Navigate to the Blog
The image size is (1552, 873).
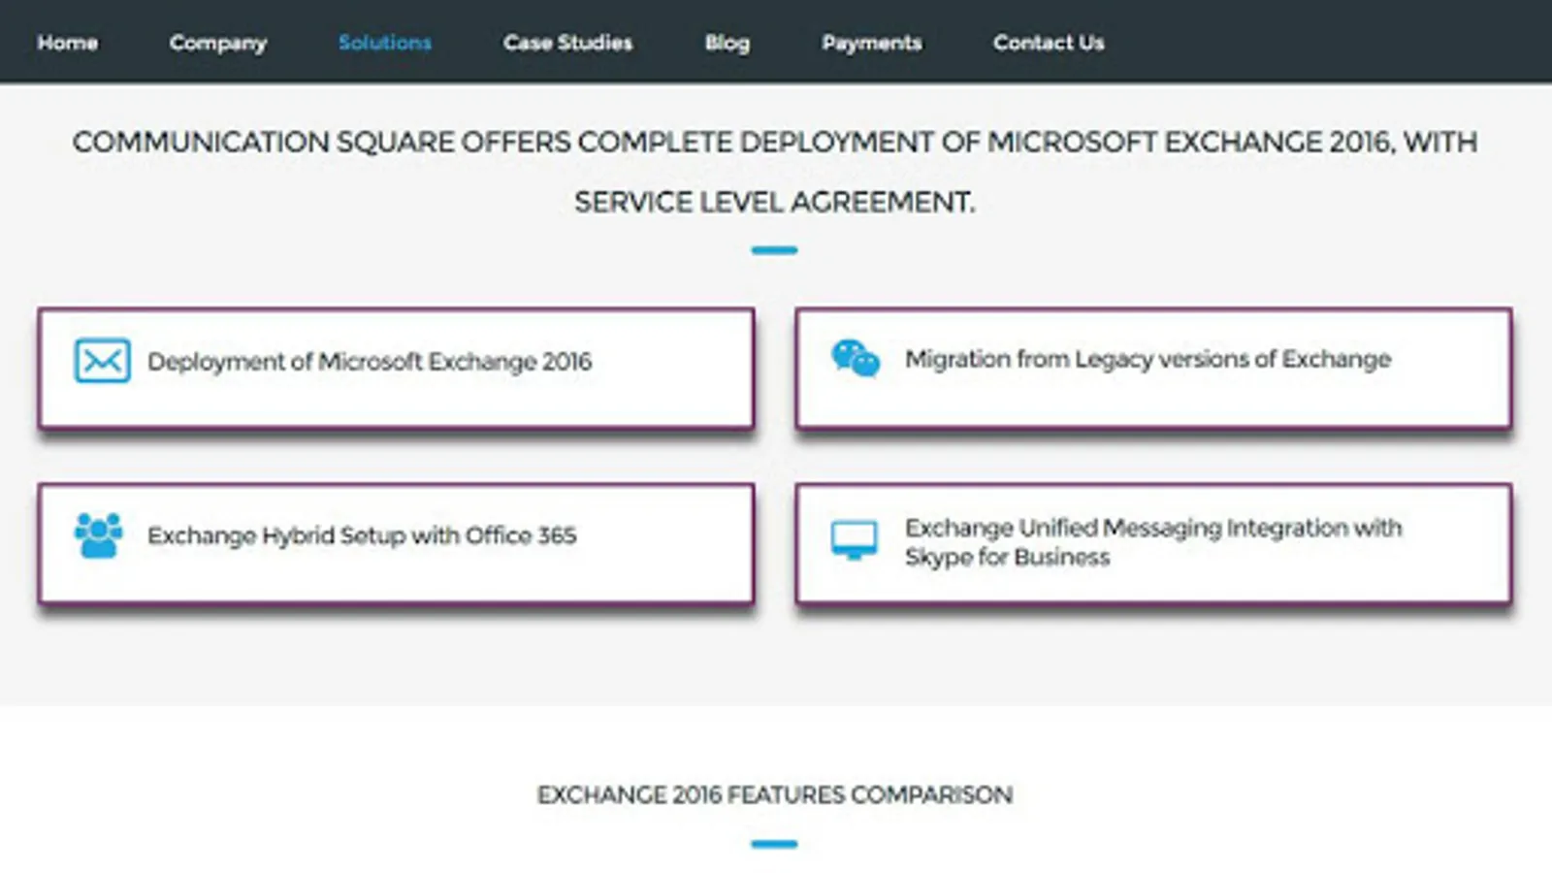727,43
